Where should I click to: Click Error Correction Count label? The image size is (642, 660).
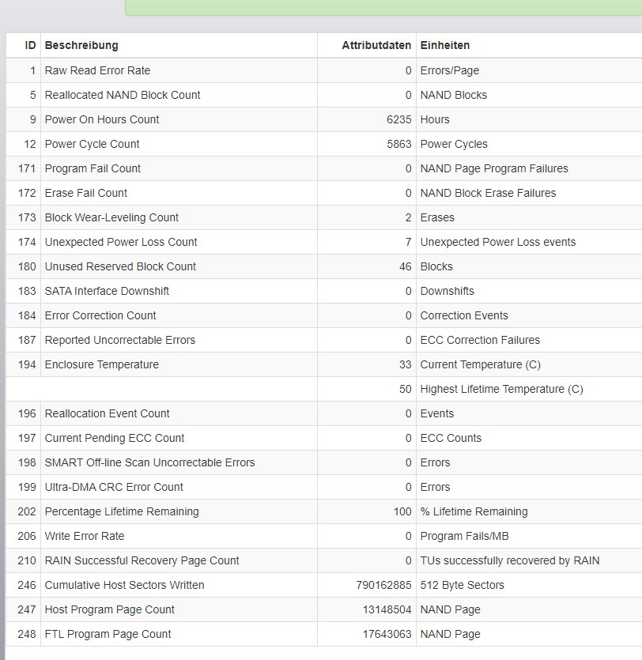(x=100, y=315)
